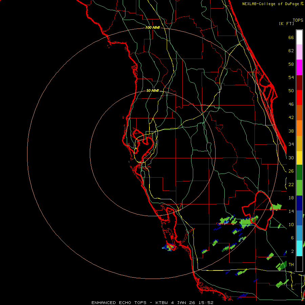Click the bright red legend swatch
This screenshot has width=305, height=305.
(299, 98)
